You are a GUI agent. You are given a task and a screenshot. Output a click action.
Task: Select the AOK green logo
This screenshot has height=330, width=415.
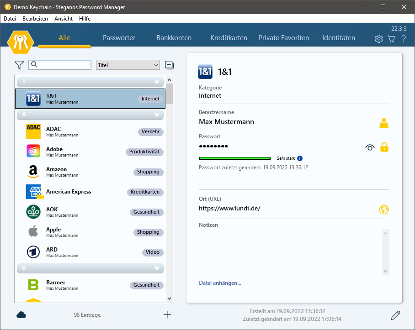click(33, 212)
